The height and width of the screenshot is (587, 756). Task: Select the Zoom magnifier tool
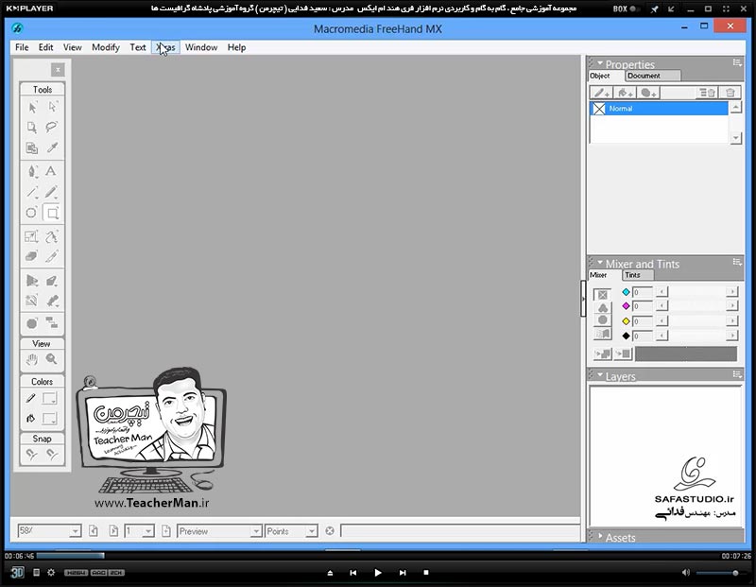(x=52, y=359)
